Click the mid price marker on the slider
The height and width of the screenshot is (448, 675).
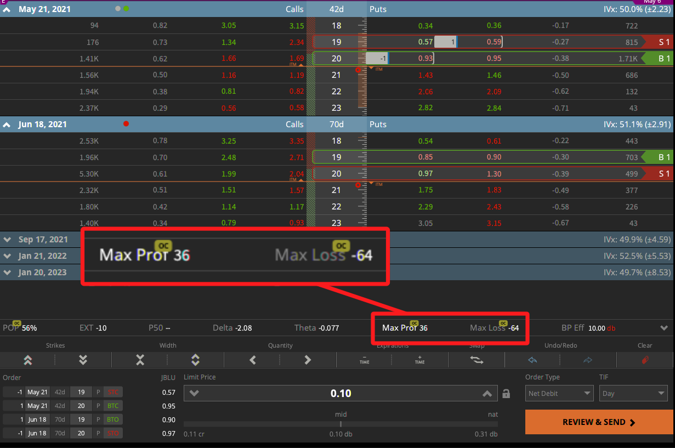click(x=341, y=423)
